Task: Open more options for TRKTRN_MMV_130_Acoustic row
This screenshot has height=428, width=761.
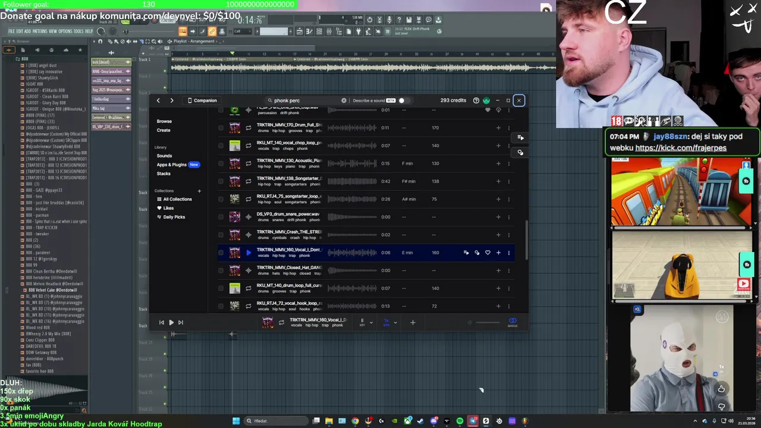Action: [x=508, y=163]
